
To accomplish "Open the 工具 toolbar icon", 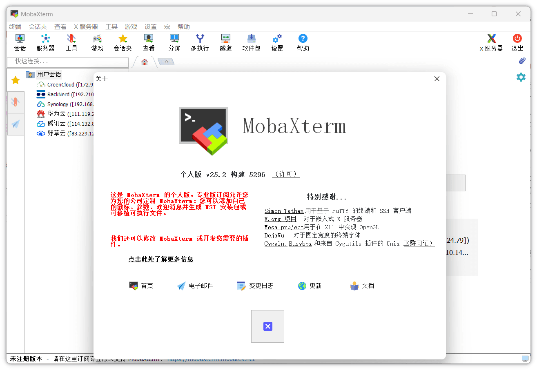I will point(71,43).
